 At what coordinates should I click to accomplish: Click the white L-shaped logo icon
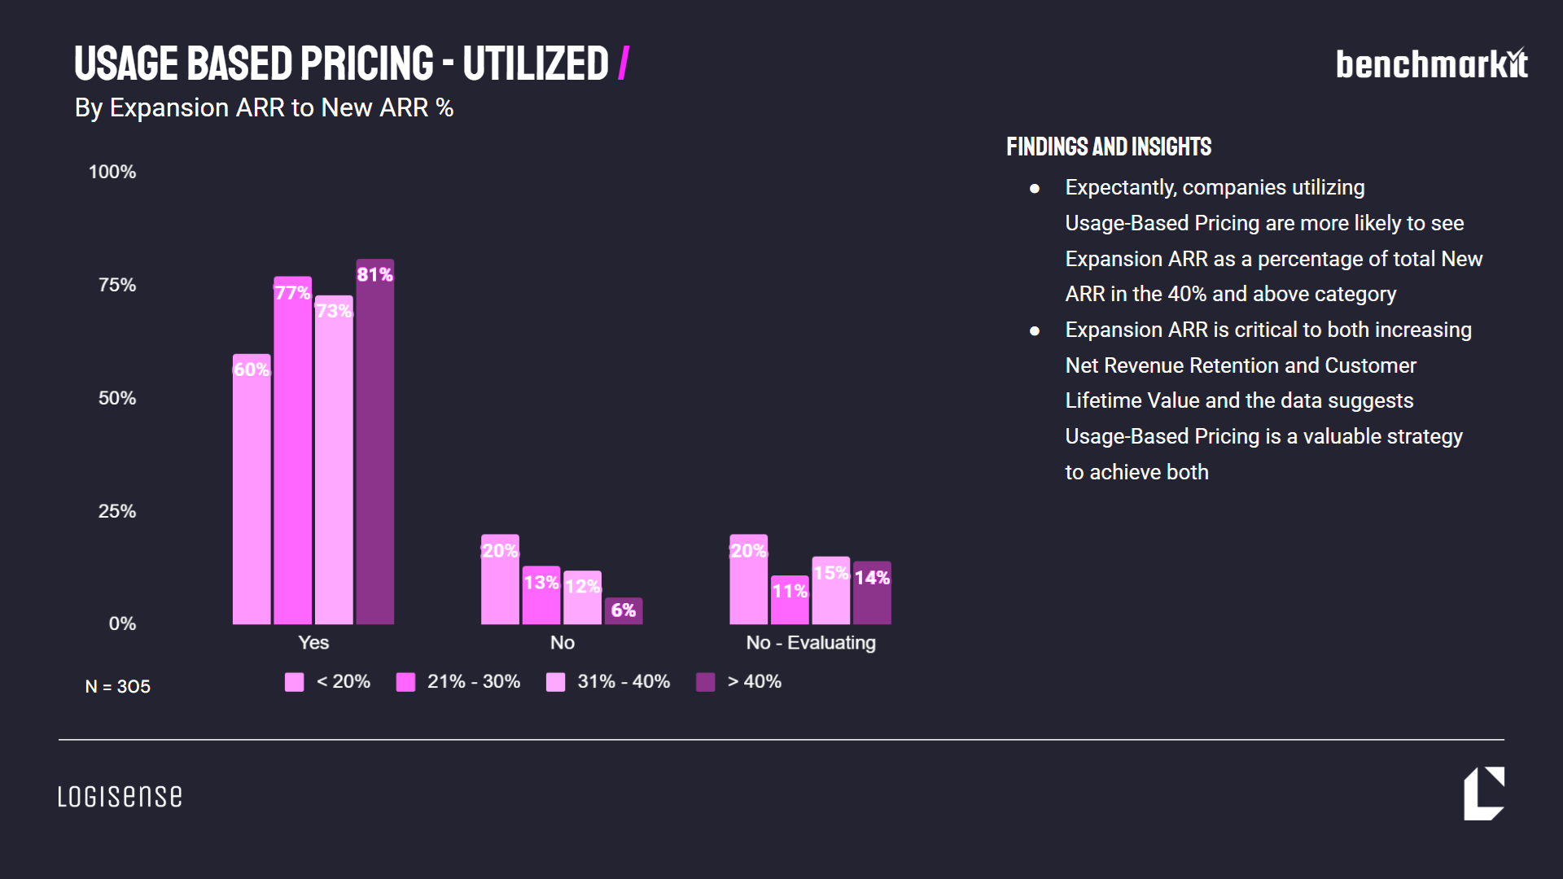(1483, 794)
